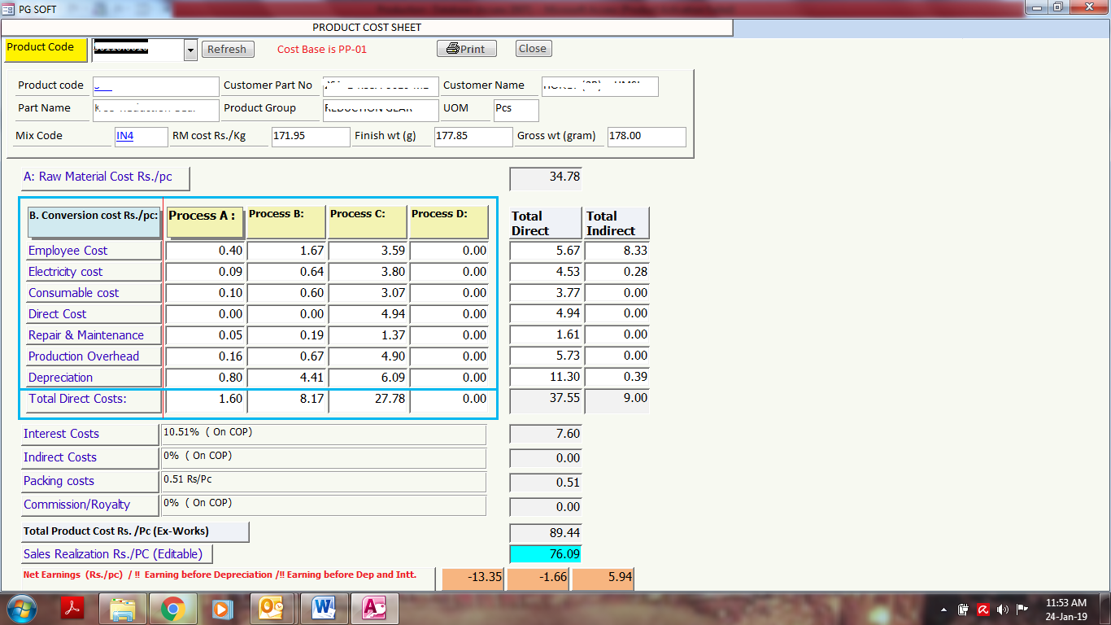Click the Interest Costs 10.51% field
Viewport: 1111px width, 625px height.
324,434
